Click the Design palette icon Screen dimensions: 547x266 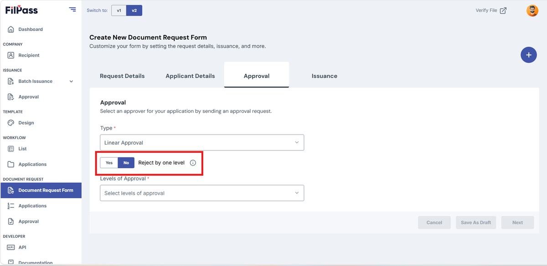[x=11, y=123]
